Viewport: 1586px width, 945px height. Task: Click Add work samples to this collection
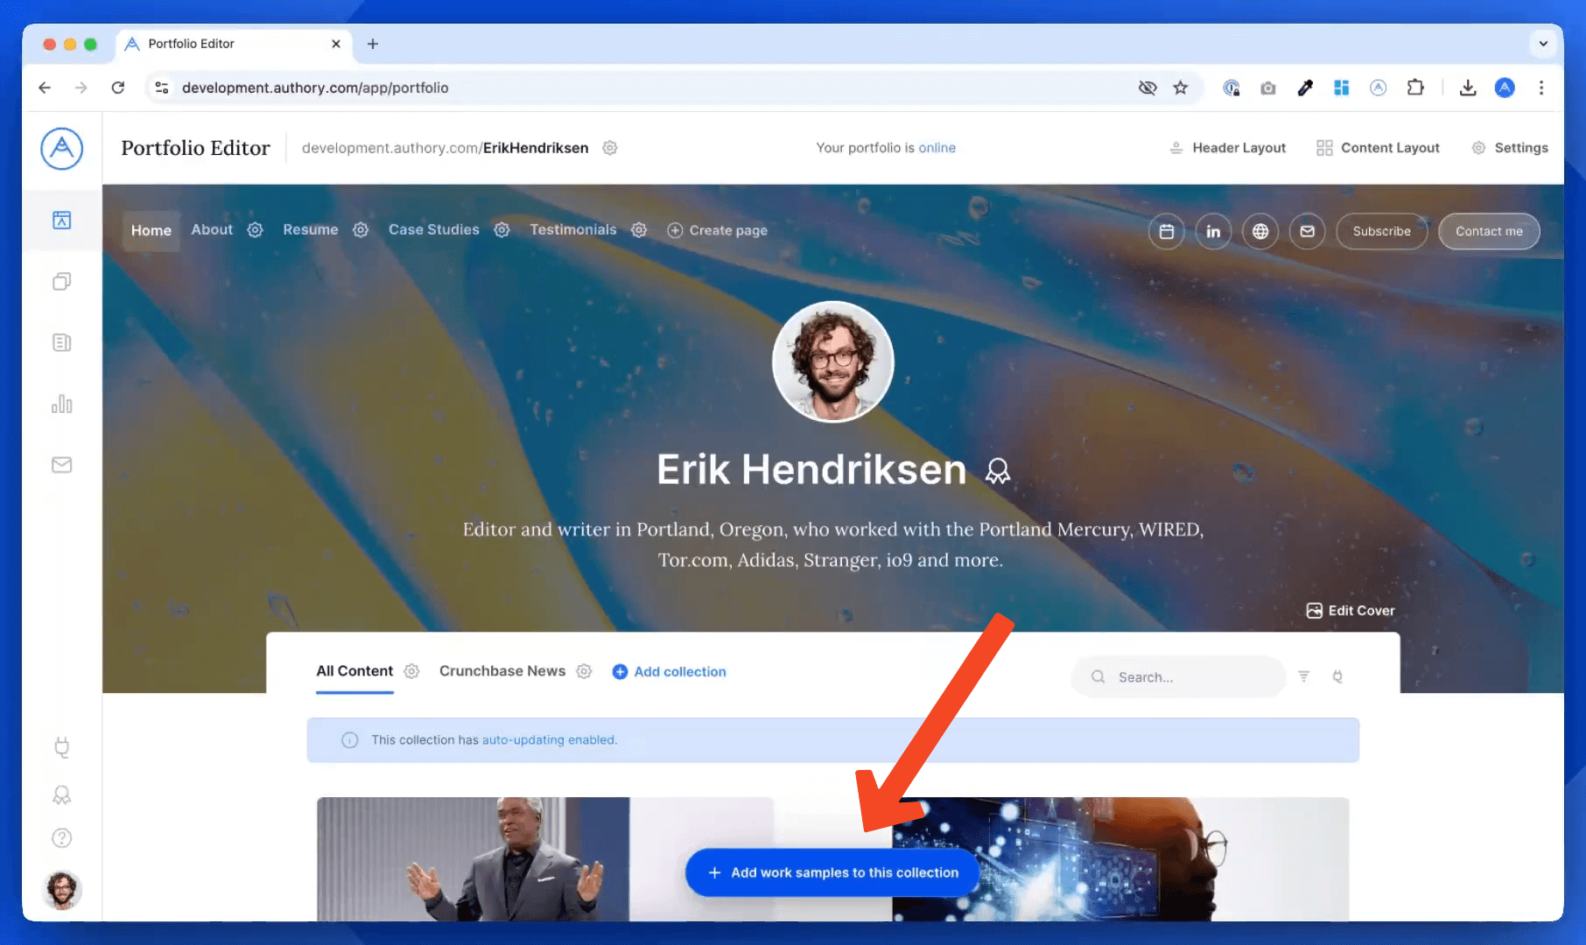coord(832,872)
